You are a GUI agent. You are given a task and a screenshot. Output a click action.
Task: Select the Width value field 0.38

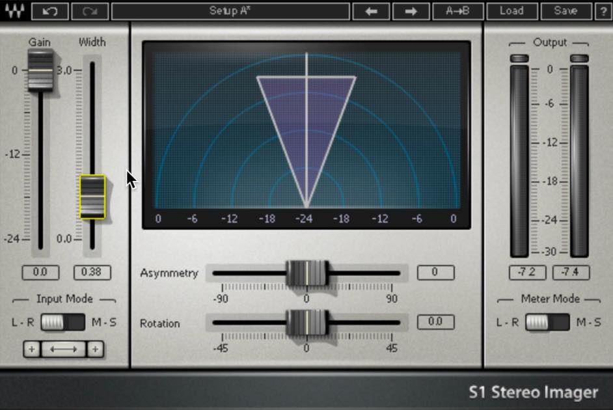[x=92, y=272]
